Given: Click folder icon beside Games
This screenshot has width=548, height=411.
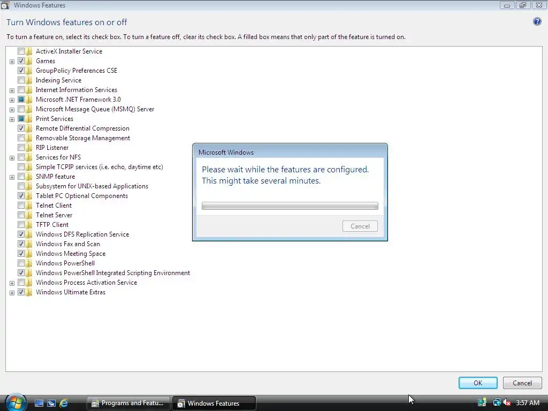Looking at the screenshot, I should [29, 61].
